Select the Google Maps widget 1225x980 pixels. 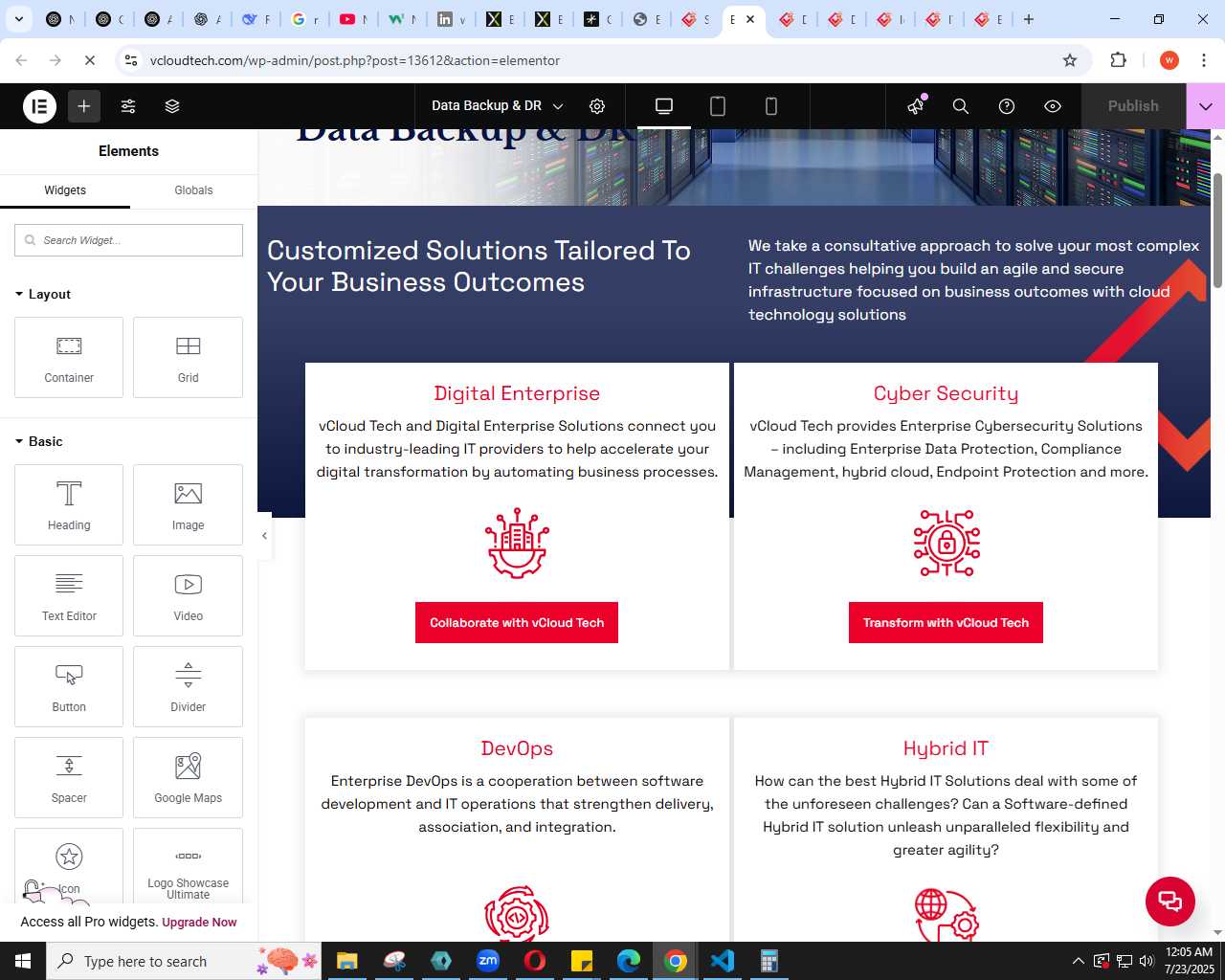click(x=188, y=777)
